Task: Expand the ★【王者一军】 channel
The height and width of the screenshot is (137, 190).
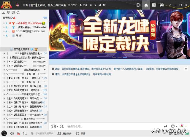Action: tap(4, 78)
